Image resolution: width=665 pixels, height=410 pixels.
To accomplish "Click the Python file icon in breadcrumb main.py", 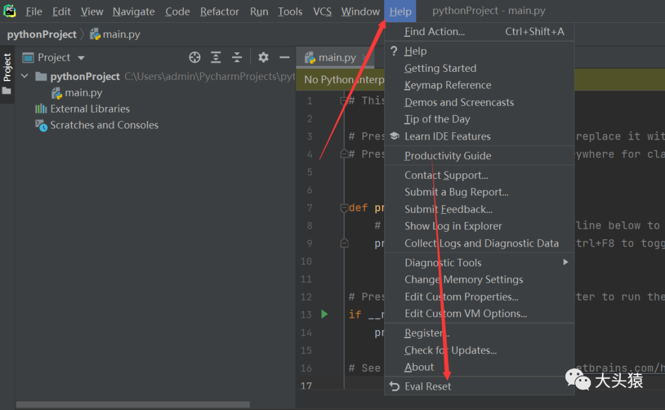I will (95, 34).
